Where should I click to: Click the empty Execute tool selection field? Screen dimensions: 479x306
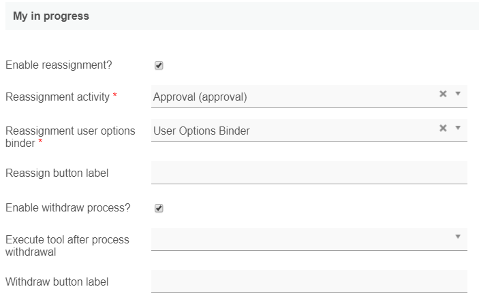pyautogui.click(x=300, y=239)
